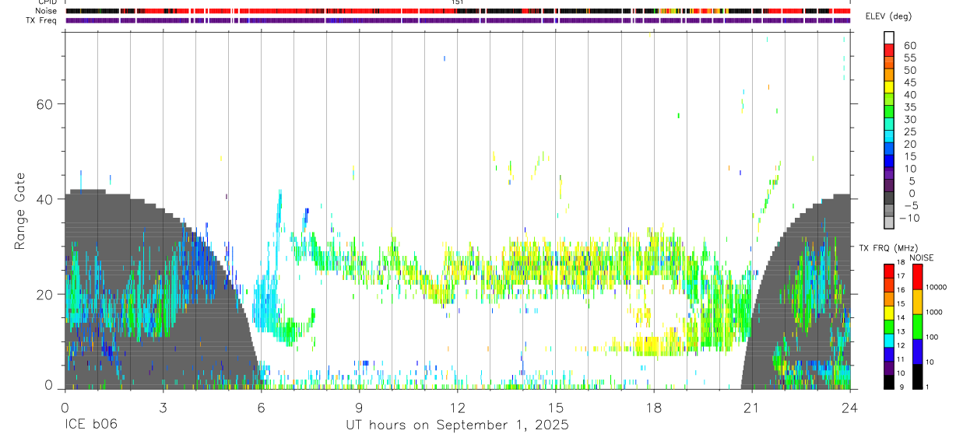Click the '1' value on the NOISE legend
Image resolution: width=956 pixels, height=441 pixels.
pos(927,387)
